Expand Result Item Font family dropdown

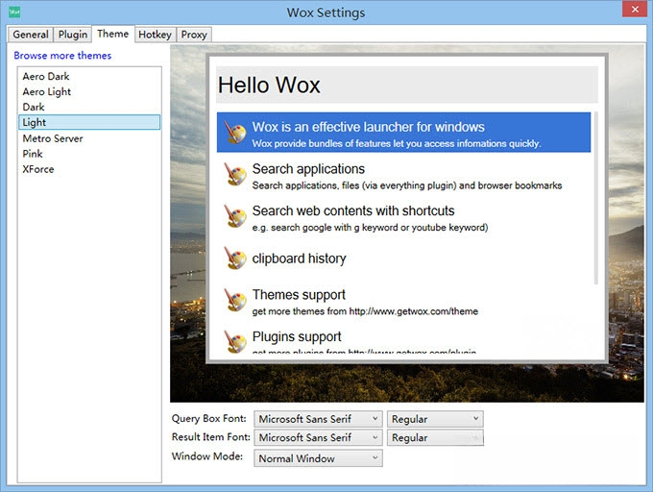[318, 438]
